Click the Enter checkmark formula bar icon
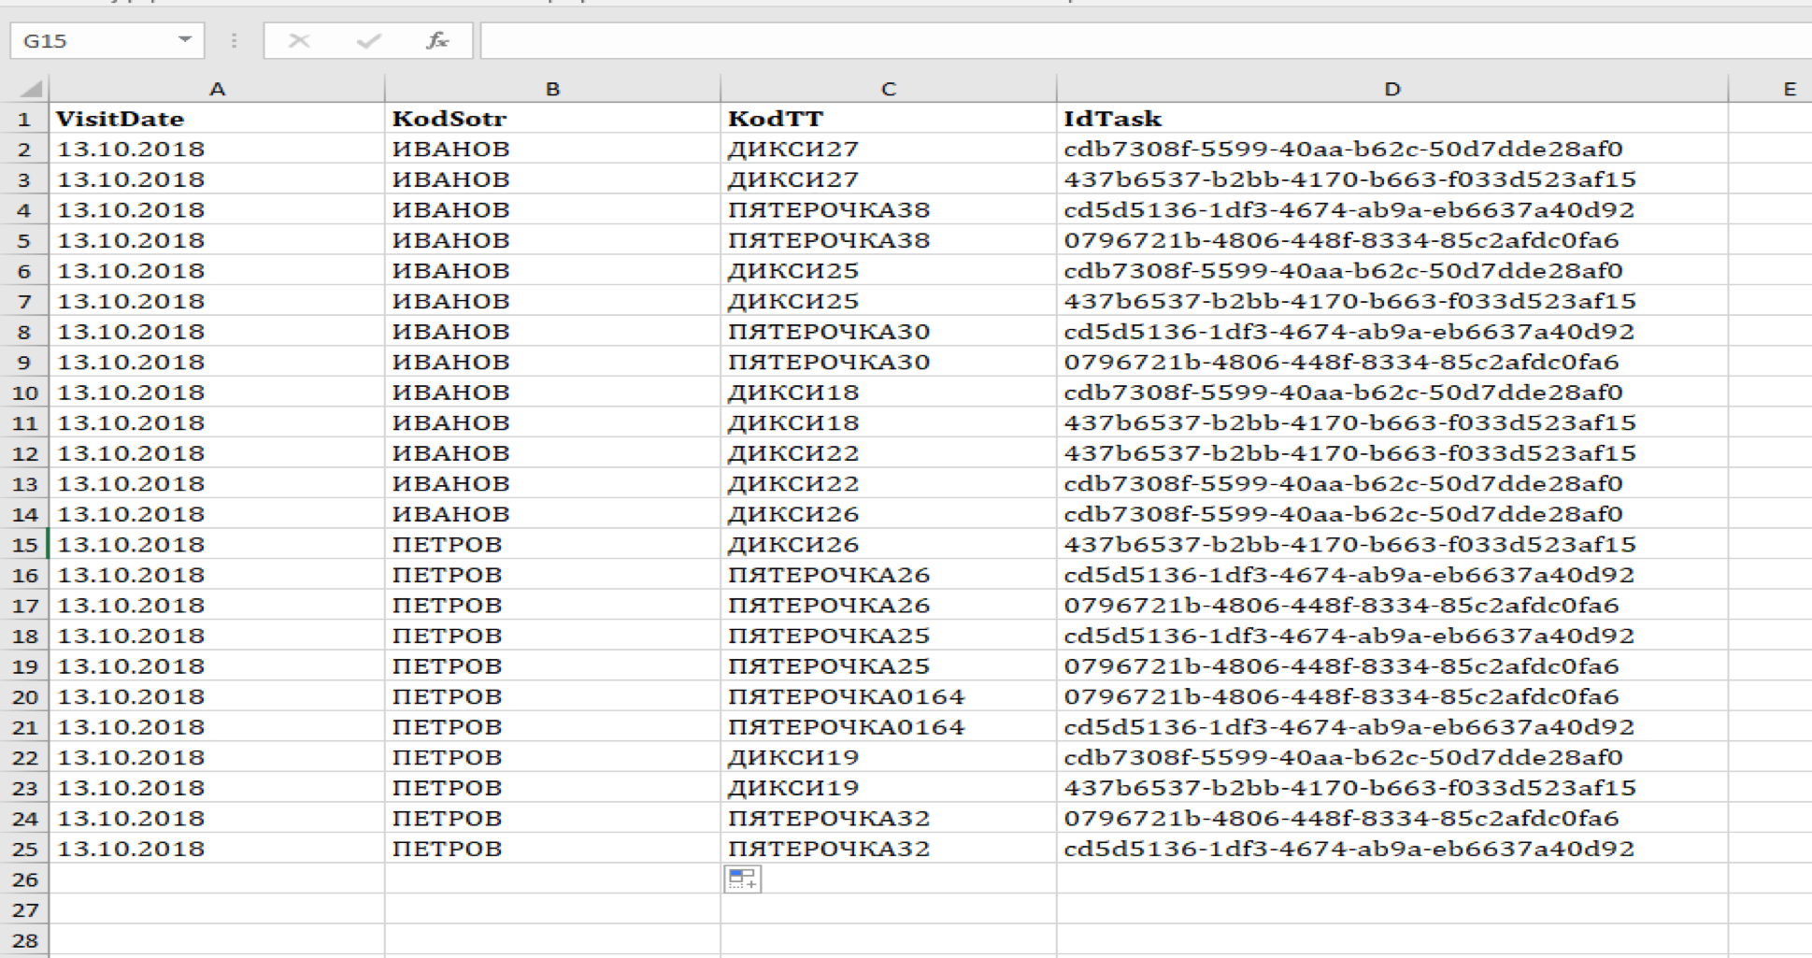1812x958 pixels. click(369, 41)
